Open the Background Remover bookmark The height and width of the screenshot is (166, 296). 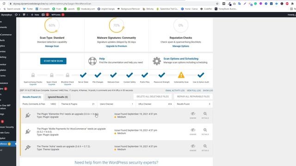coord(129,9)
